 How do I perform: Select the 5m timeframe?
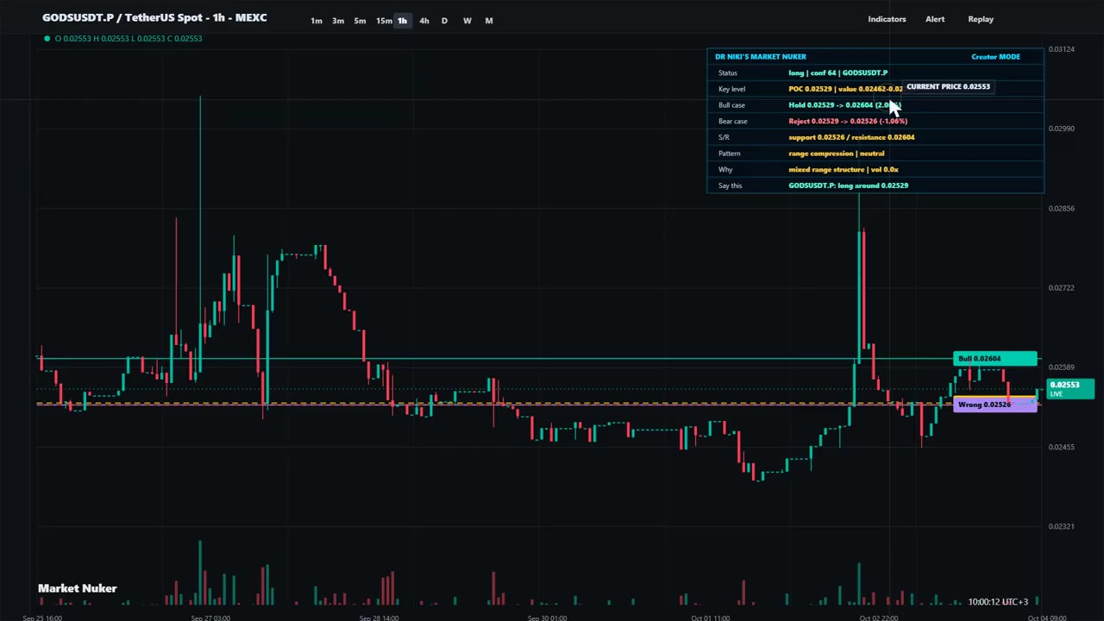[360, 21]
